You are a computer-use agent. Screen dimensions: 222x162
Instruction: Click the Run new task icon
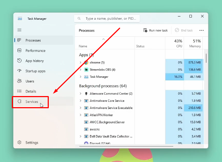coord(145,30)
